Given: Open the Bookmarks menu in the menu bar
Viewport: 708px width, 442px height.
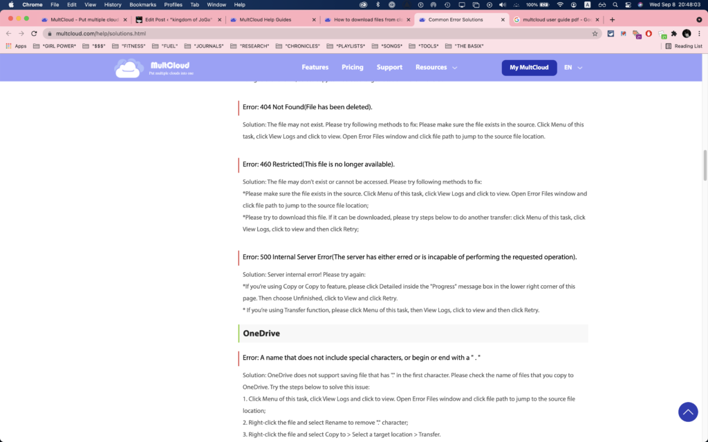Looking at the screenshot, I should coord(142,5).
